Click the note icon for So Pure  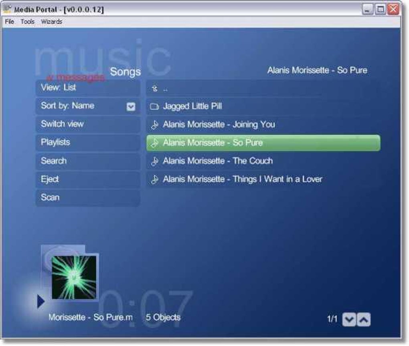154,143
